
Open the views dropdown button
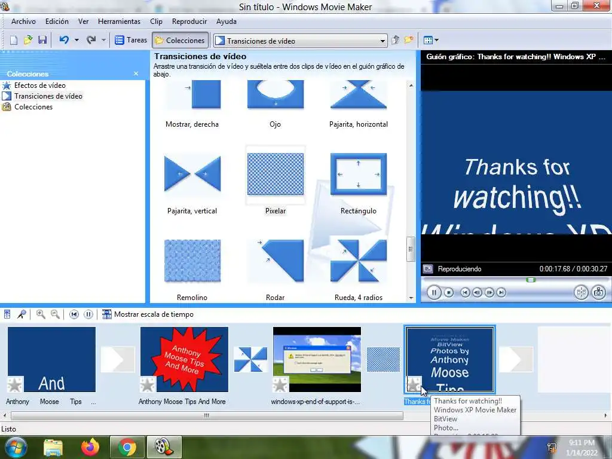point(431,40)
